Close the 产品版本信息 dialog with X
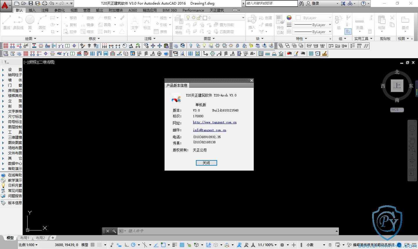Image resolution: width=418 pixels, height=249 pixels. (252, 80)
